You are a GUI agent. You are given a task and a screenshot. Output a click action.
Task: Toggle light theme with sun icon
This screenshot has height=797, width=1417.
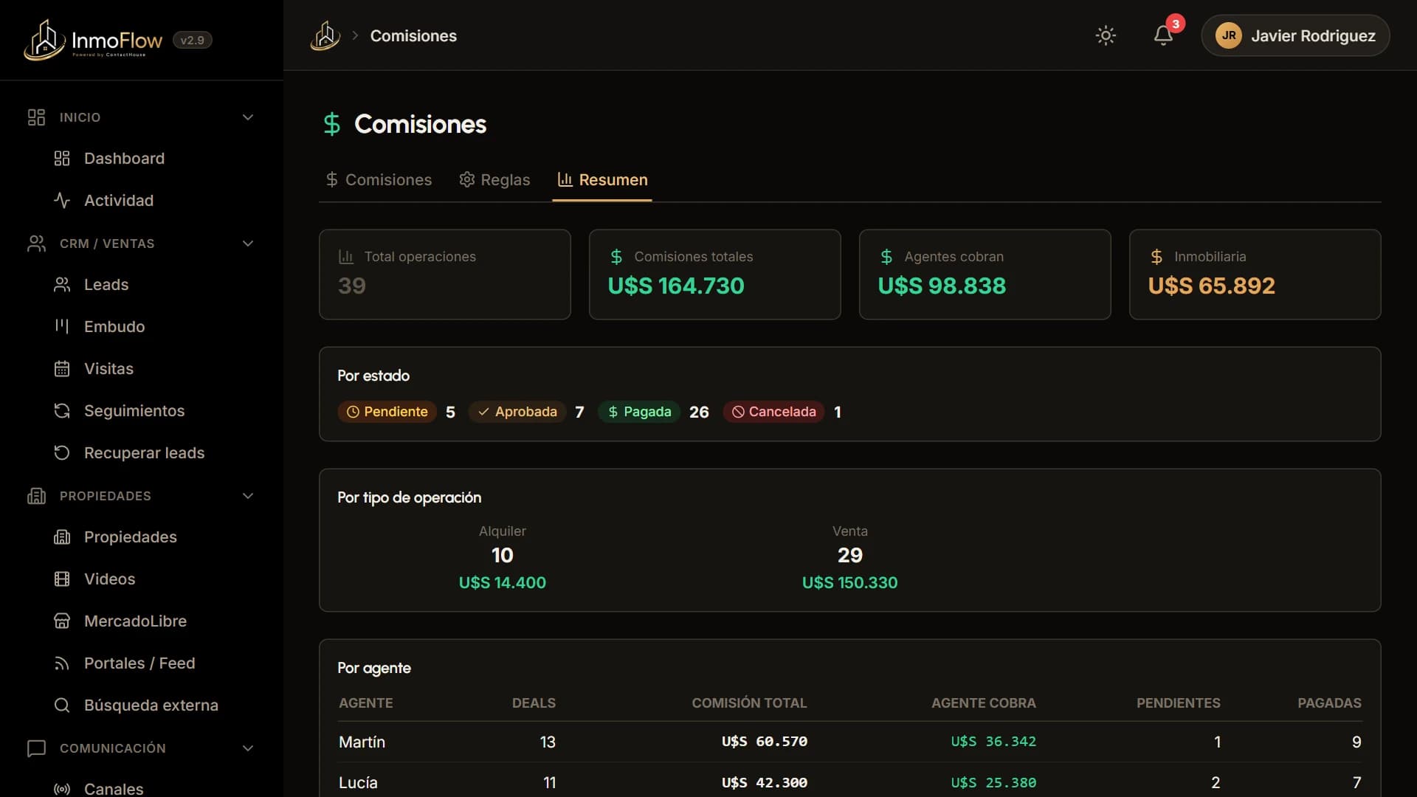point(1106,35)
